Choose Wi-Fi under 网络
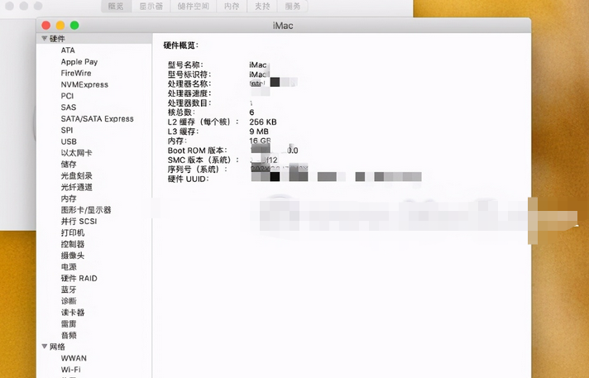 click(70, 370)
